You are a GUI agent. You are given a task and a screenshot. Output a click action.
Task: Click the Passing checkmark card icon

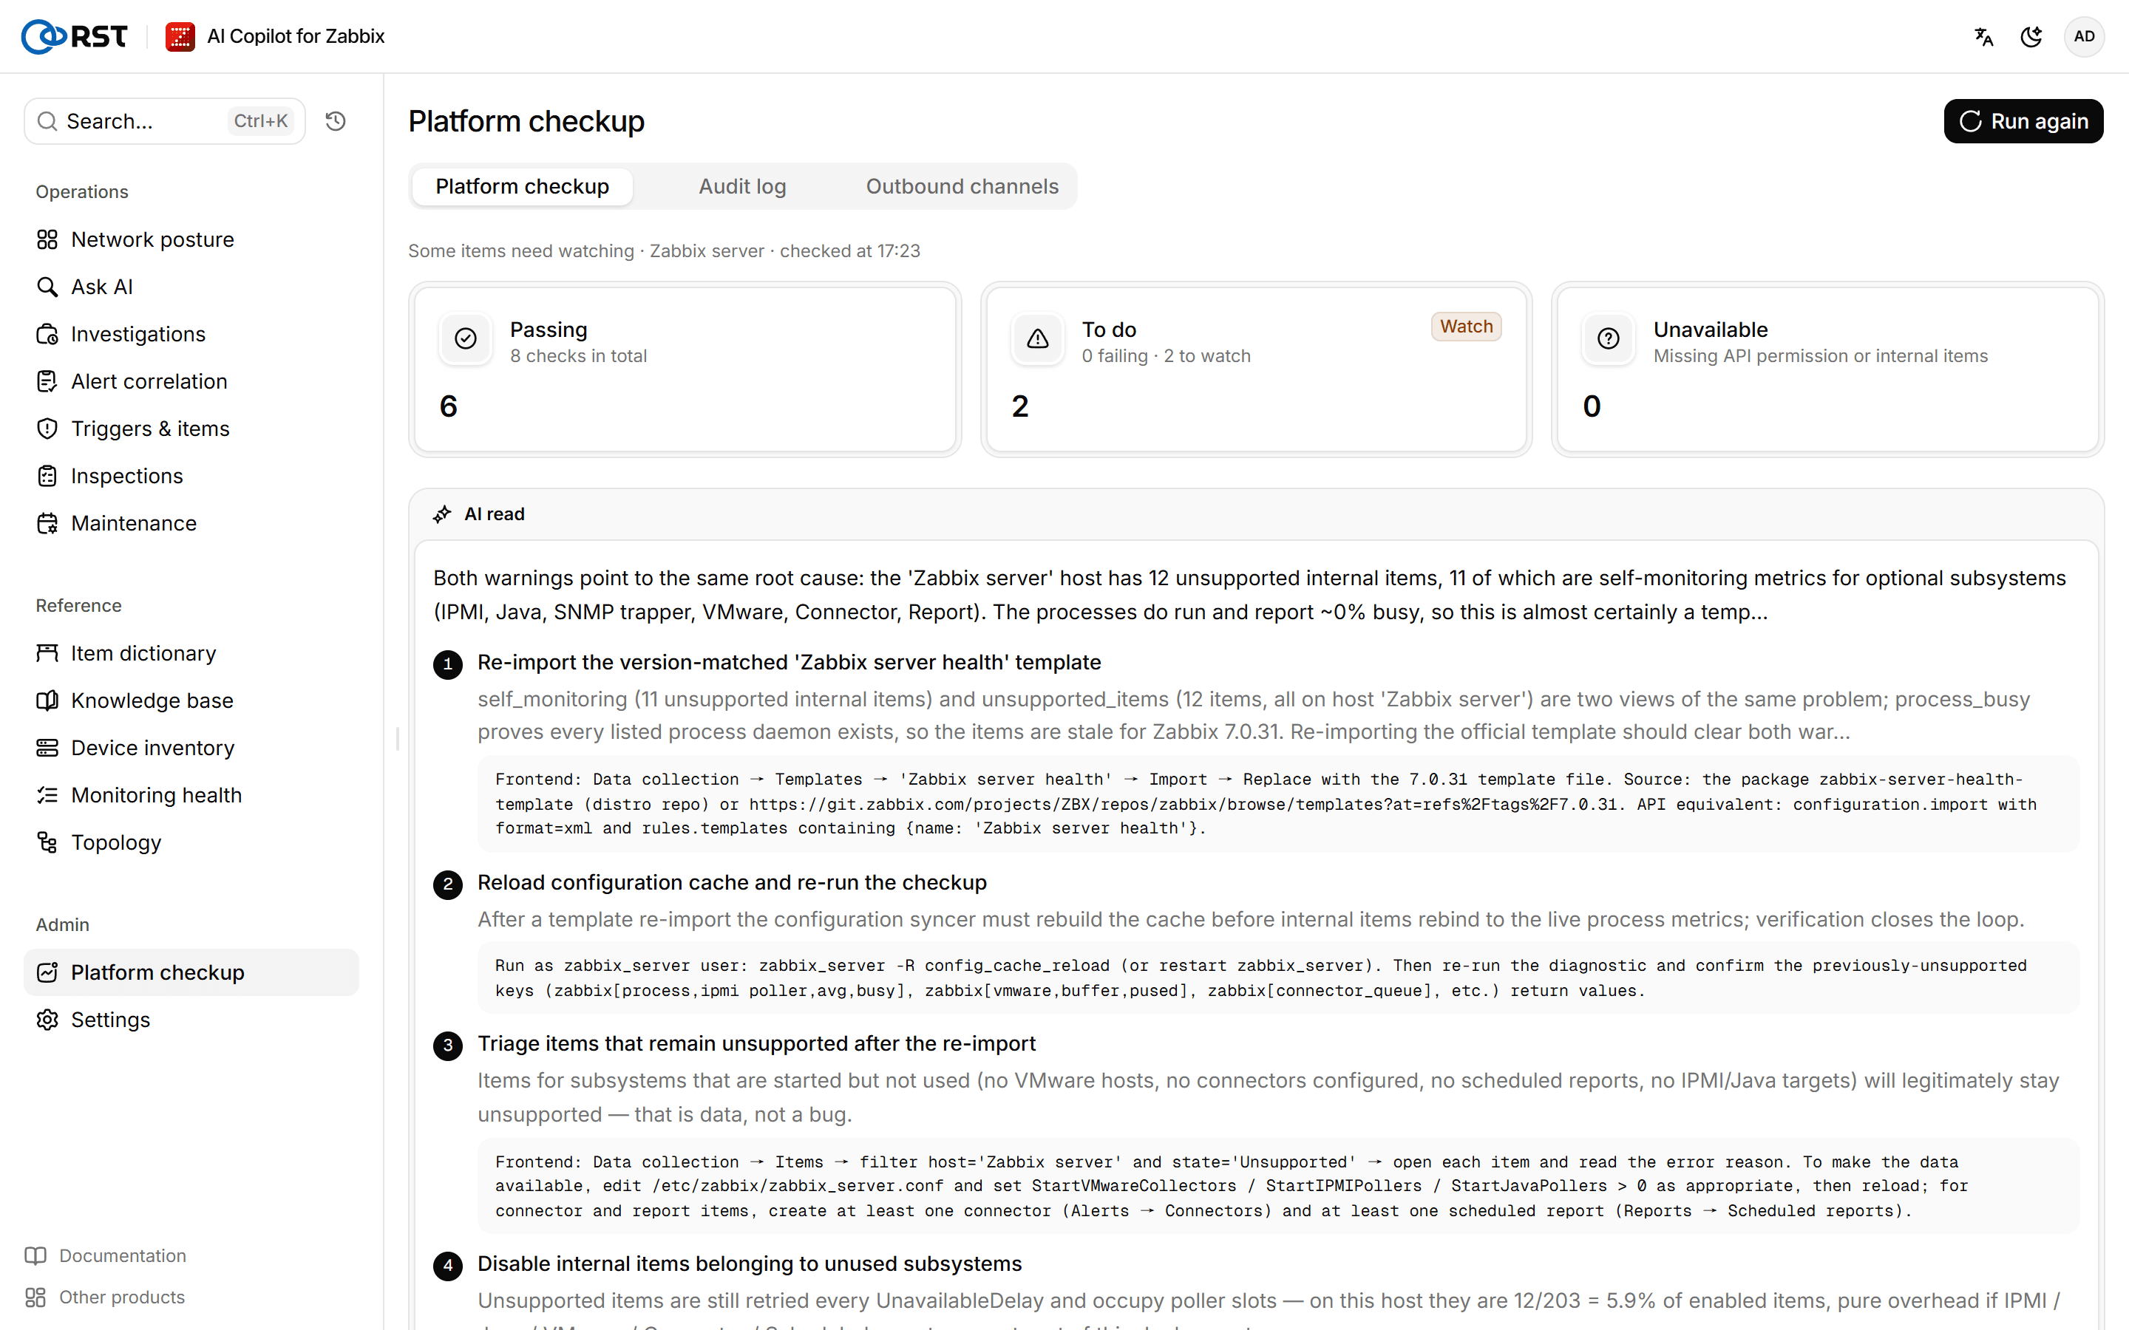point(466,338)
